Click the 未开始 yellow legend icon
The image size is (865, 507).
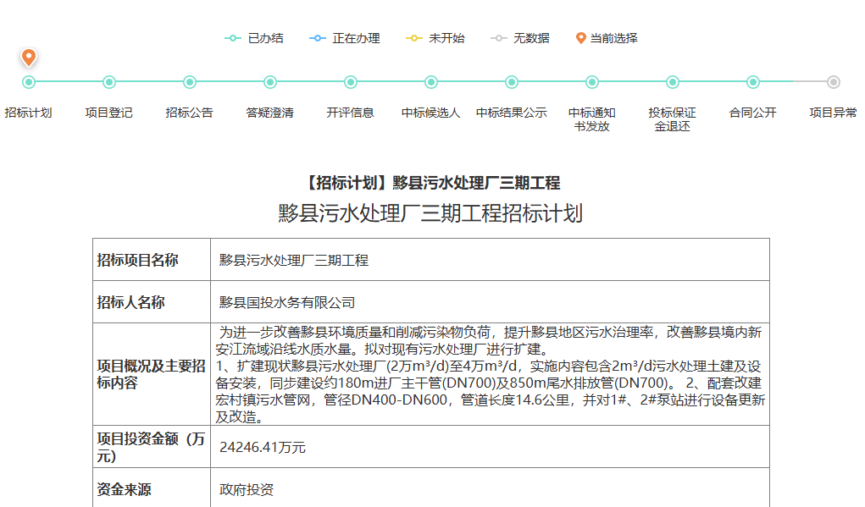tap(414, 38)
